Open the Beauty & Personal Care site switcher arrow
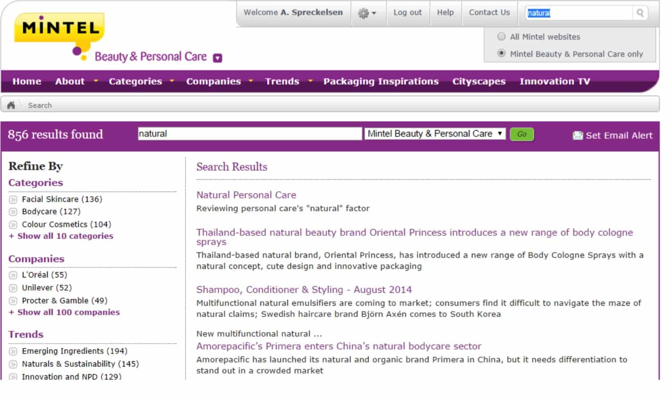This screenshot has height=399, width=670. point(218,58)
